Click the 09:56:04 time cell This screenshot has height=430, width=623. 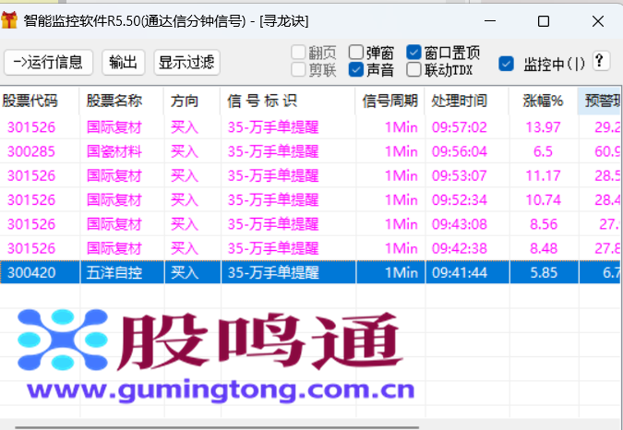click(x=467, y=151)
